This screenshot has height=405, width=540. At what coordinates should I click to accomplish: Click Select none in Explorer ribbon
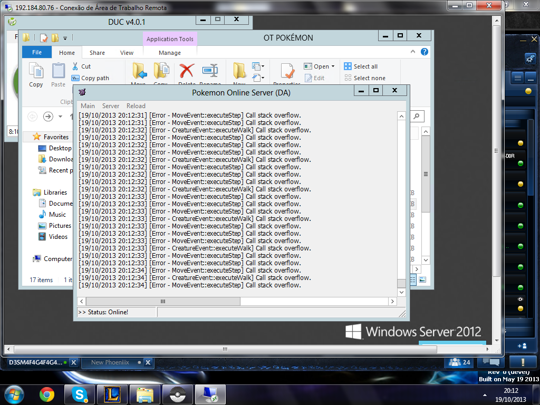pyautogui.click(x=365, y=78)
